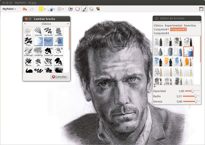This screenshot has height=145, width=205.
Task: Select the marker-fat brush
Action: click(49, 52)
